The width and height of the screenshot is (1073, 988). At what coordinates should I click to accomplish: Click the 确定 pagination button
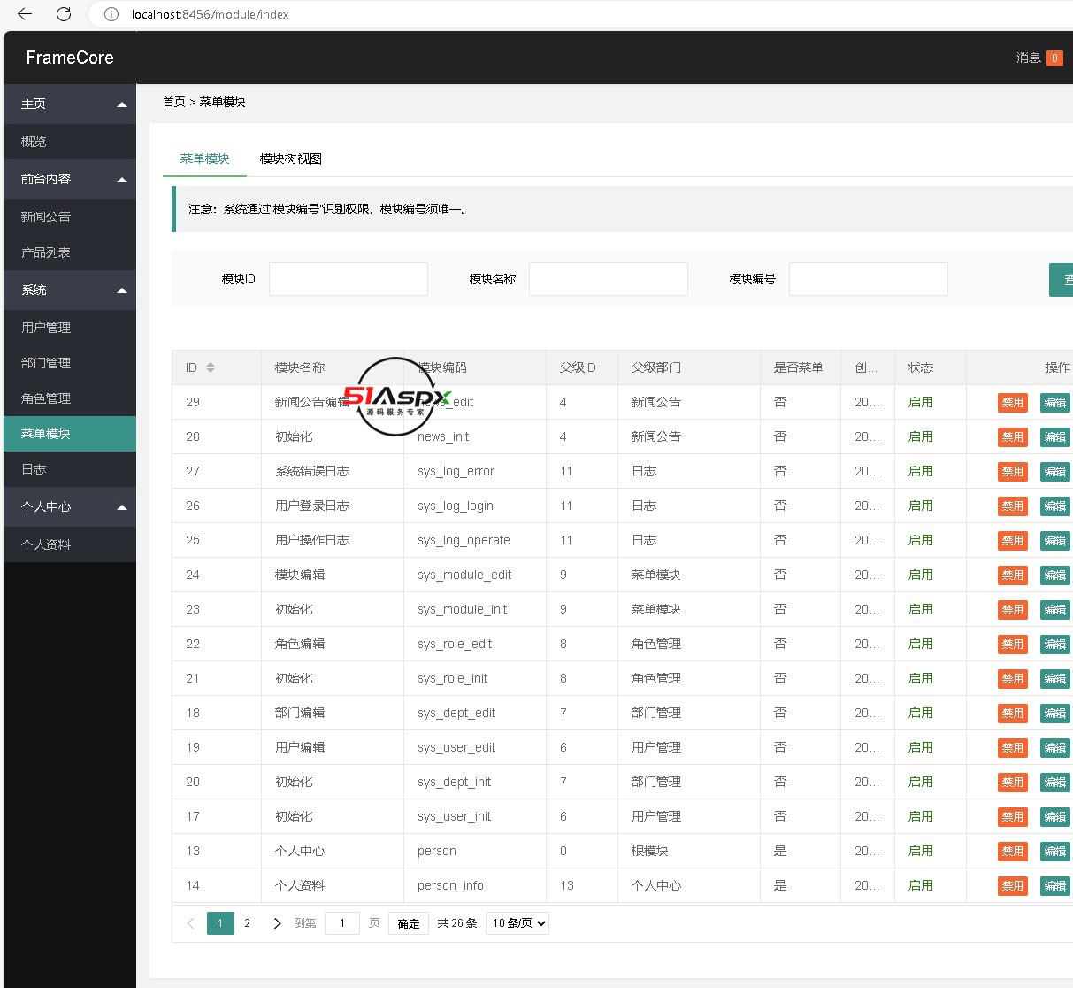[x=409, y=923]
